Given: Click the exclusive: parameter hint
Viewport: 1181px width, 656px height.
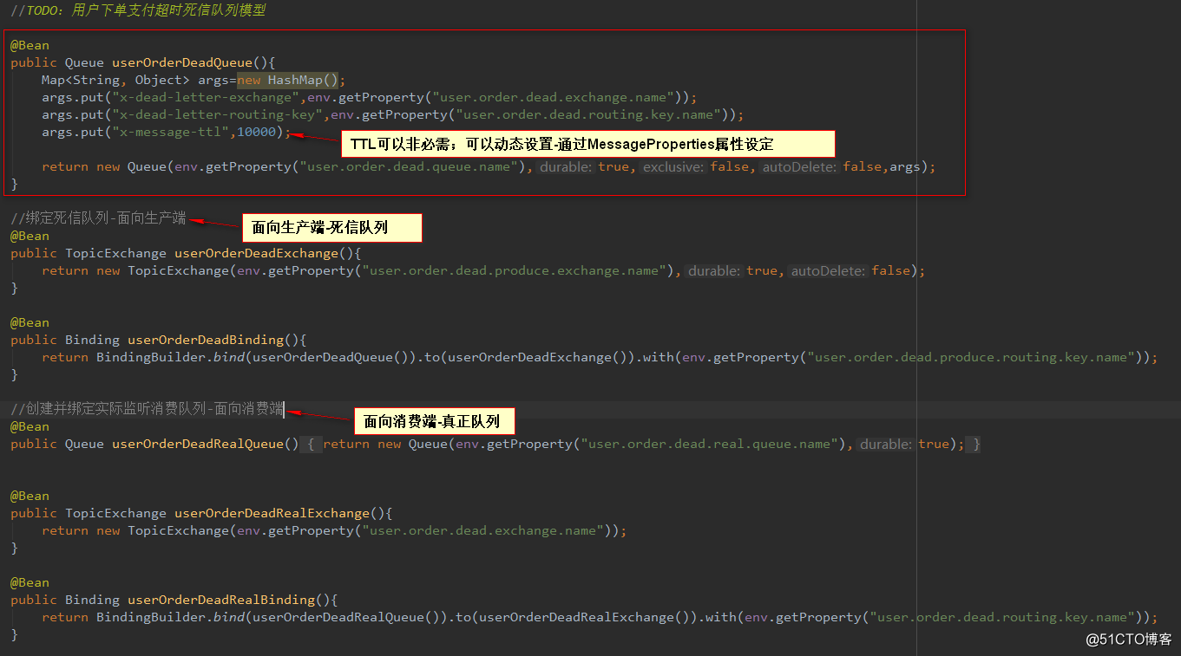Looking at the screenshot, I should (673, 166).
